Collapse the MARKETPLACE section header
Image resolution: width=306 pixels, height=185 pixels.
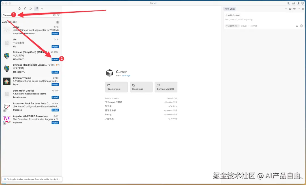click(9, 22)
